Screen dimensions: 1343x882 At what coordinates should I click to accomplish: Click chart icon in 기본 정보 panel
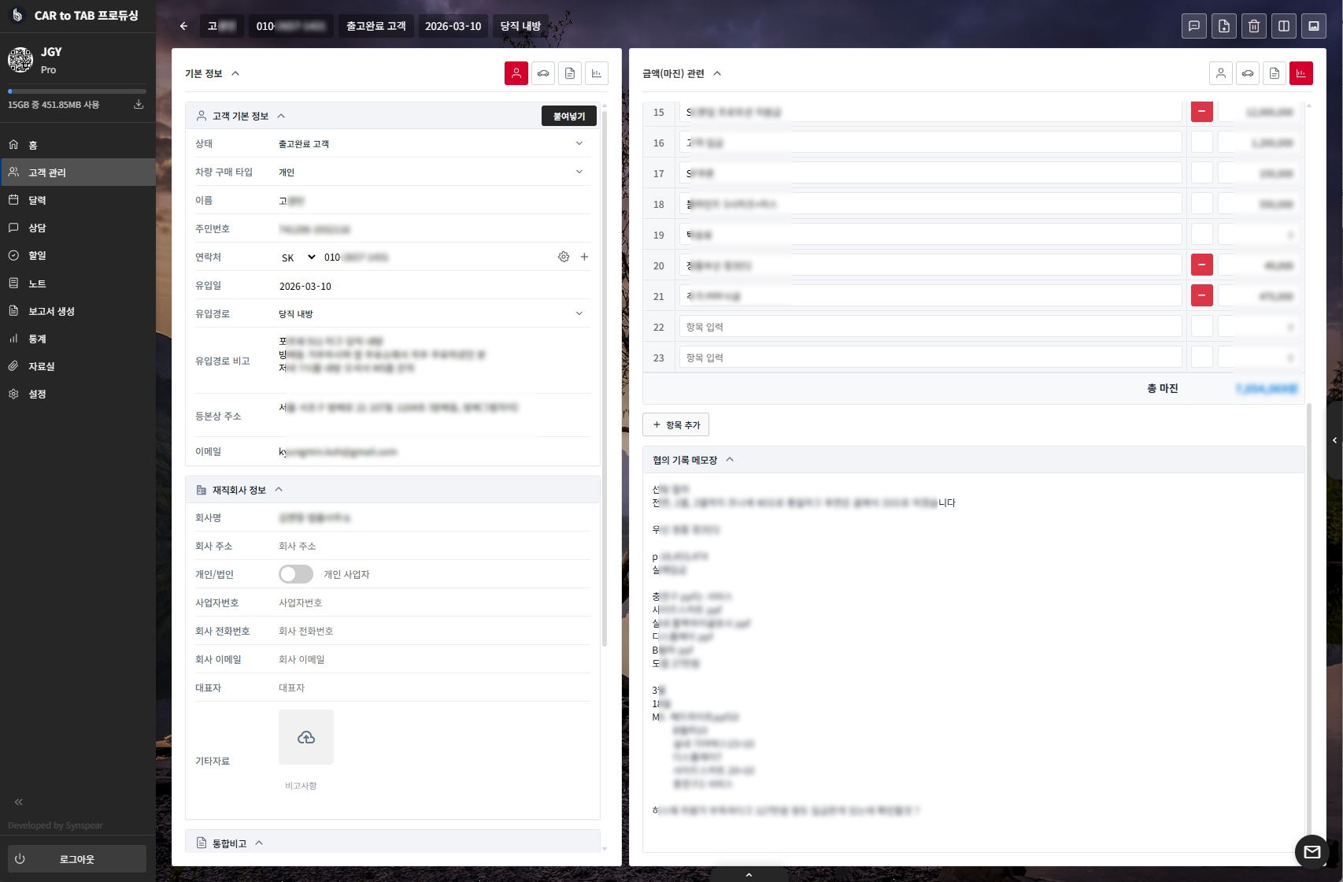point(597,73)
